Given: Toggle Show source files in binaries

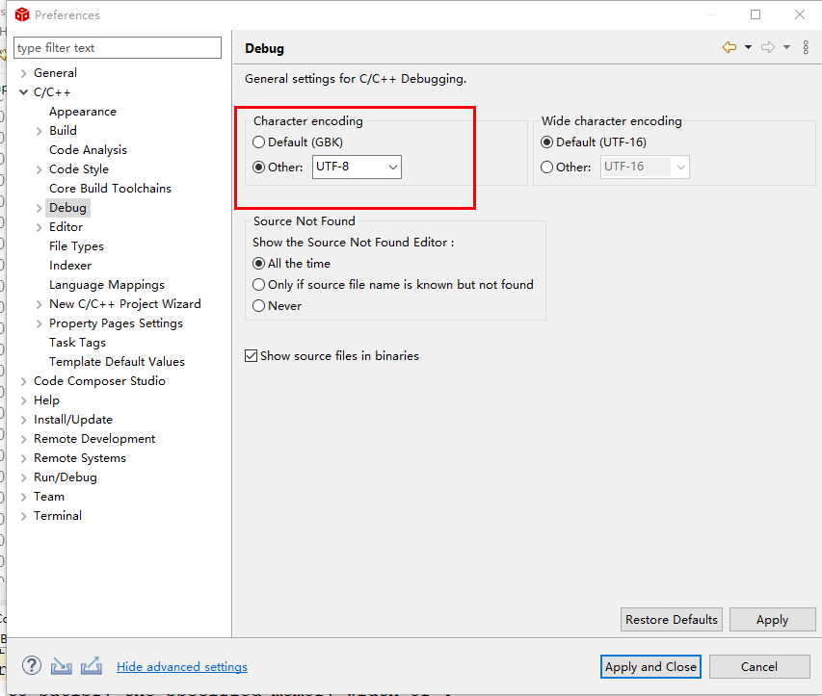Looking at the screenshot, I should pos(252,356).
